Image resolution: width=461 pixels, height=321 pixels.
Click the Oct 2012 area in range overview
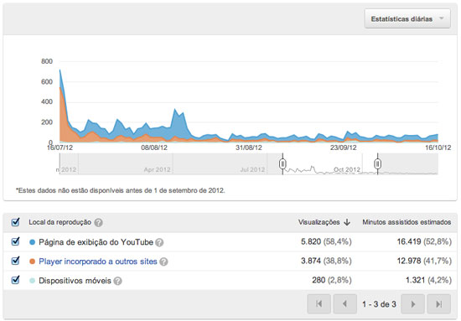[x=347, y=169]
